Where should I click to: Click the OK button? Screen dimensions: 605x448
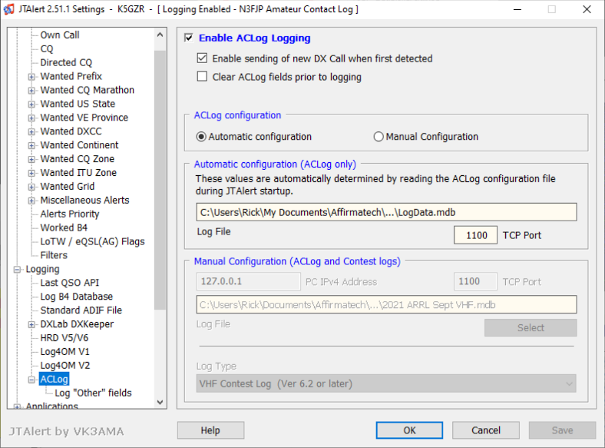point(409,430)
